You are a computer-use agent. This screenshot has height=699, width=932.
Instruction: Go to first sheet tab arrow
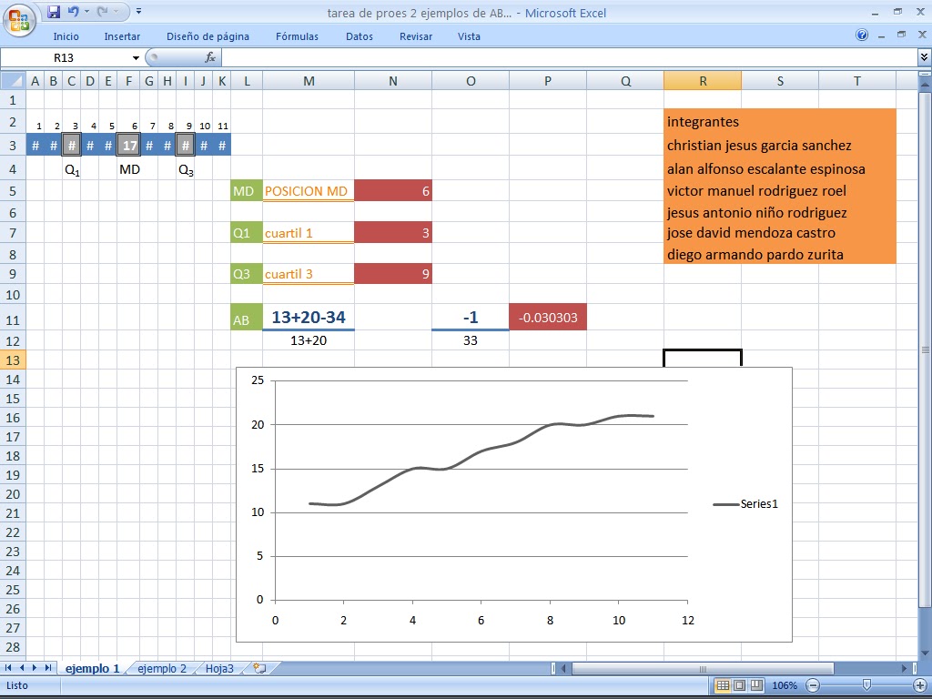[8, 668]
